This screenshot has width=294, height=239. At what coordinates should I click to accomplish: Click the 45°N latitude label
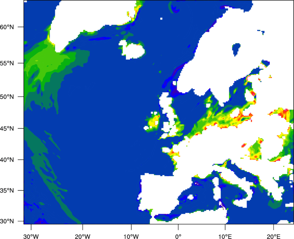(x=7, y=128)
